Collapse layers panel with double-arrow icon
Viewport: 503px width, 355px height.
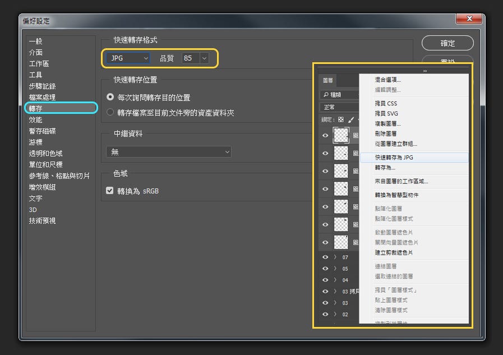click(x=425, y=71)
